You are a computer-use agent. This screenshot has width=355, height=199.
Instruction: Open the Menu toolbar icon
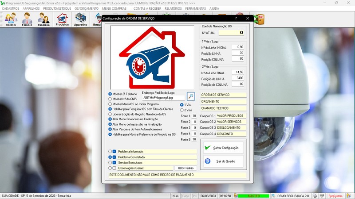97,19
